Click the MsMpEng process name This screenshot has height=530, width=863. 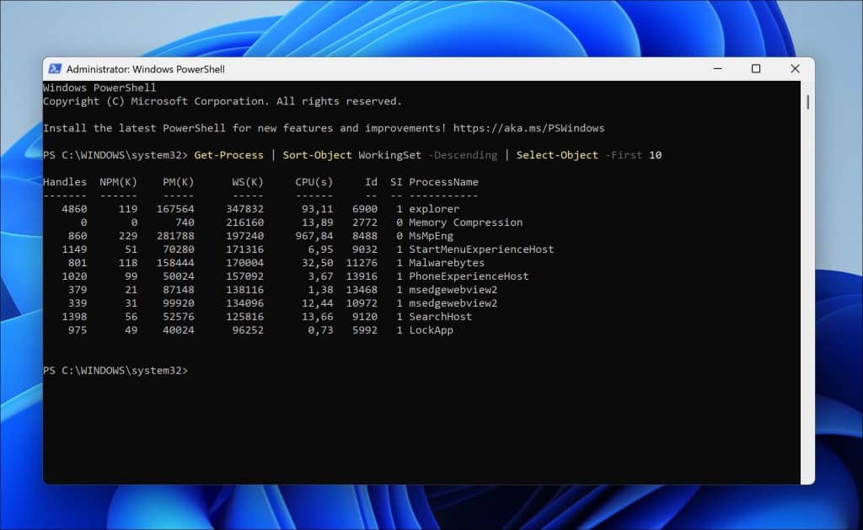[431, 236]
